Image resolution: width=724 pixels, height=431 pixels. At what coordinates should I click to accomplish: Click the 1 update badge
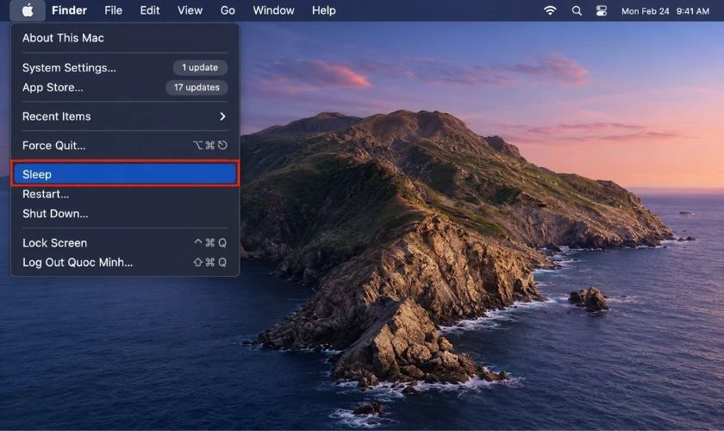(200, 67)
